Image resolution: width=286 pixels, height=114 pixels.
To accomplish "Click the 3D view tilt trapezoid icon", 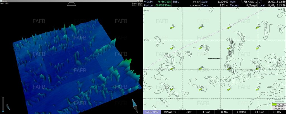I will pyautogui.click(x=71, y=4).
